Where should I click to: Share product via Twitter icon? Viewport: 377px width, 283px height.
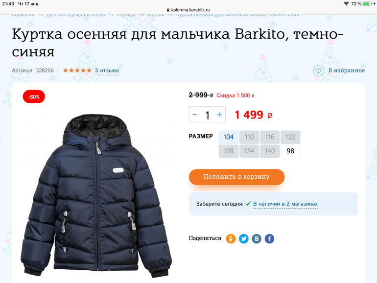[x=243, y=239]
